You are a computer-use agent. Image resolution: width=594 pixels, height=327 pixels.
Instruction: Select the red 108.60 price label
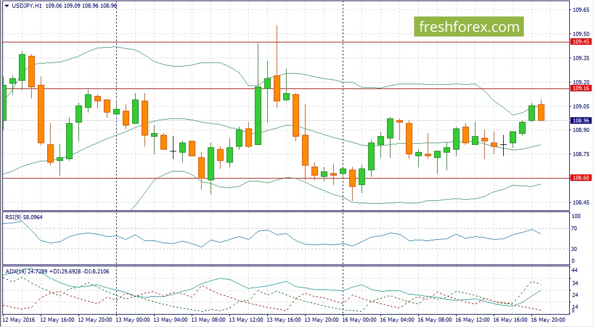(580, 178)
